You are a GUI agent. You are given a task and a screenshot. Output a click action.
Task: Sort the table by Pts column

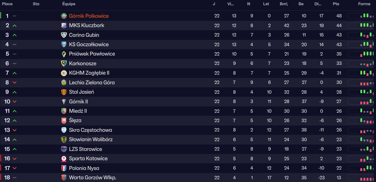point(336,4)
